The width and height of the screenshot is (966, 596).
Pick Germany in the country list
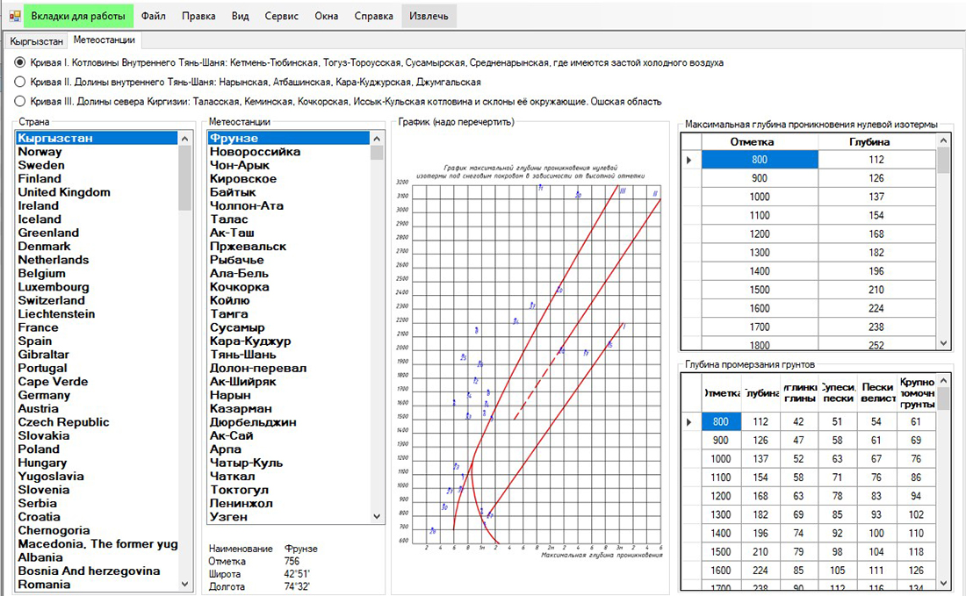[x=97, y=395]
